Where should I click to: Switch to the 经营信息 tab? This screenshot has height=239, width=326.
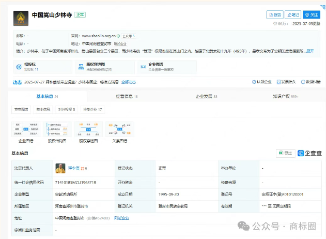(126, 96)
